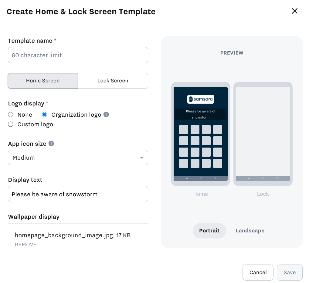The width and height of the screenshot is (309, 283).
Task: Click the close X in the dialog corner
Action: [294, 11]
